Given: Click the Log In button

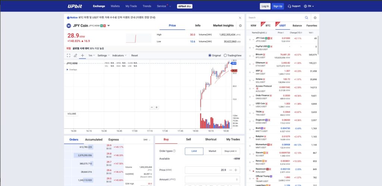Looking at the screenshot, I should click(265, 6).
